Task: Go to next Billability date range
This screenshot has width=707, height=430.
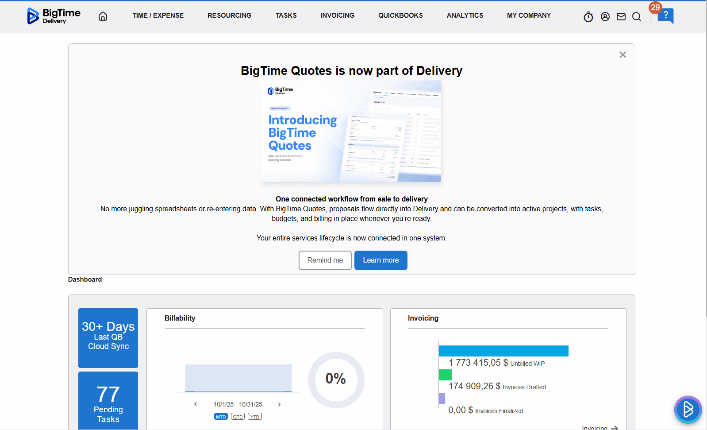Action: [x=279, y=404]
